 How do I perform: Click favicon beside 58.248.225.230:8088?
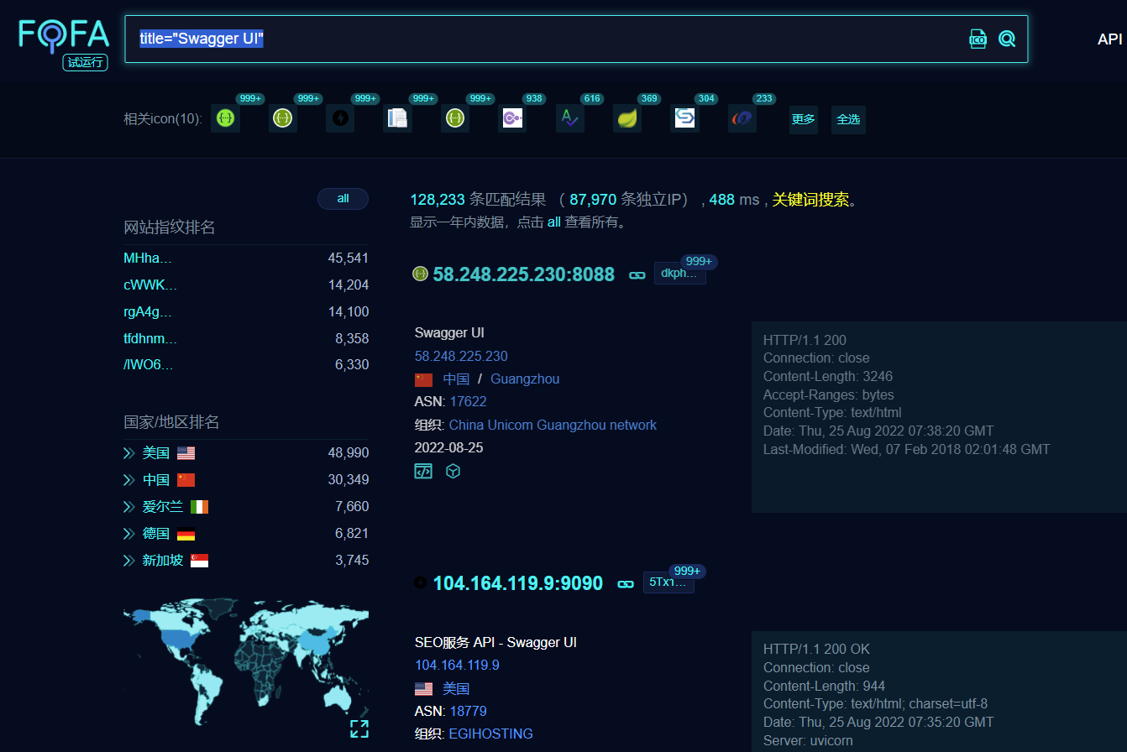(420, 274)
